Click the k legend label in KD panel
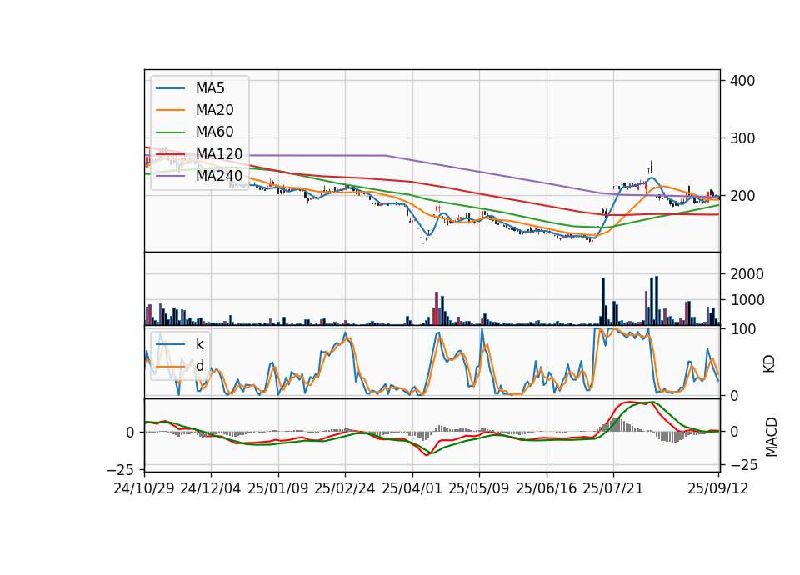Viewport: 800px width, 575px height. click(x=199, y=344)
